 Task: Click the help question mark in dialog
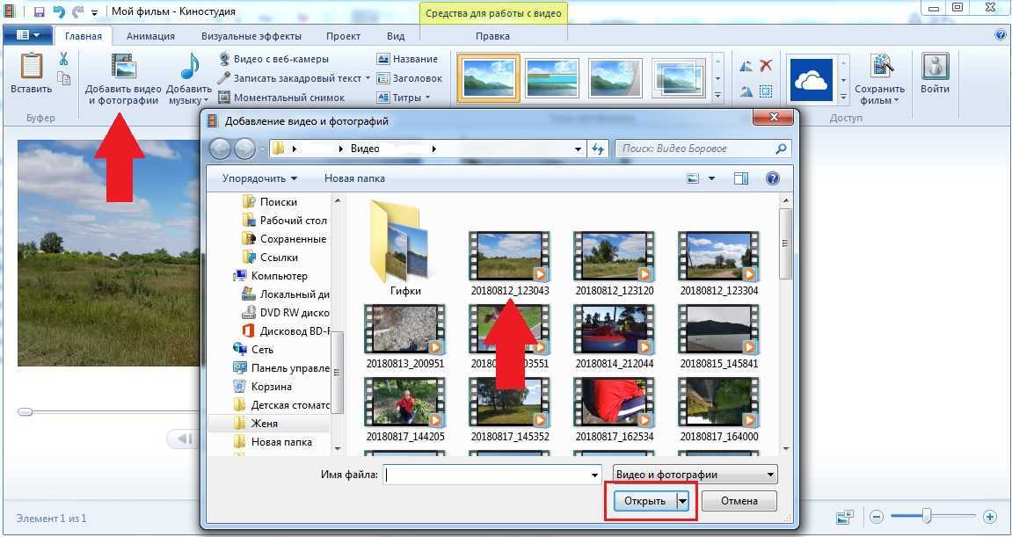pyautogui.click(x=773, y=178)
